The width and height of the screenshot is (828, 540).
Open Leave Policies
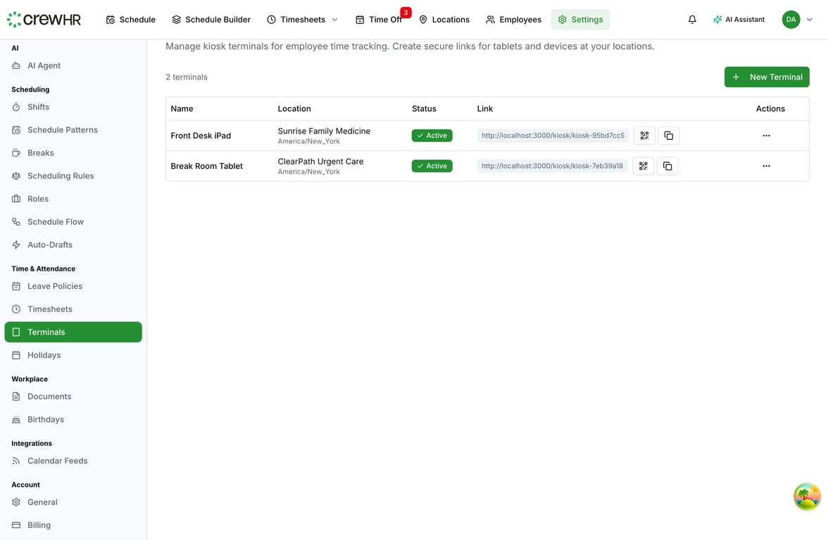[73, 286]
